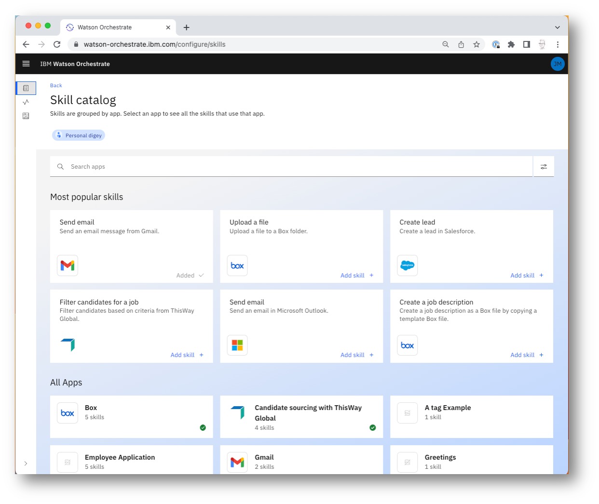
Task: Open the Gmail Send email skill card
Action: 132,246
